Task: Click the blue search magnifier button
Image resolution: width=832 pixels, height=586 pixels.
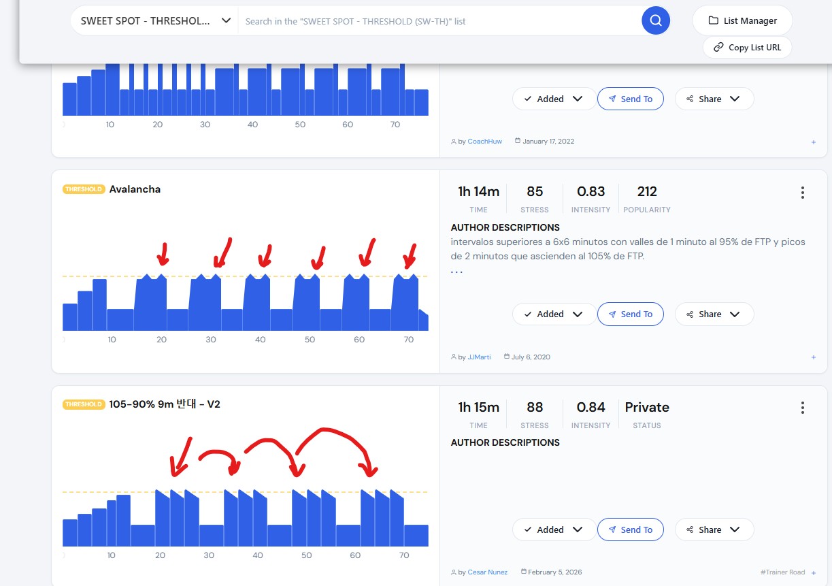Action: (x=656, y=20)
